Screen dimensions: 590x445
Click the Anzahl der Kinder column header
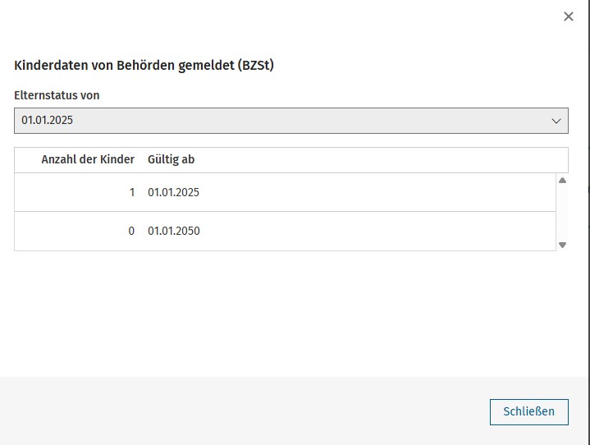point(88,159)
